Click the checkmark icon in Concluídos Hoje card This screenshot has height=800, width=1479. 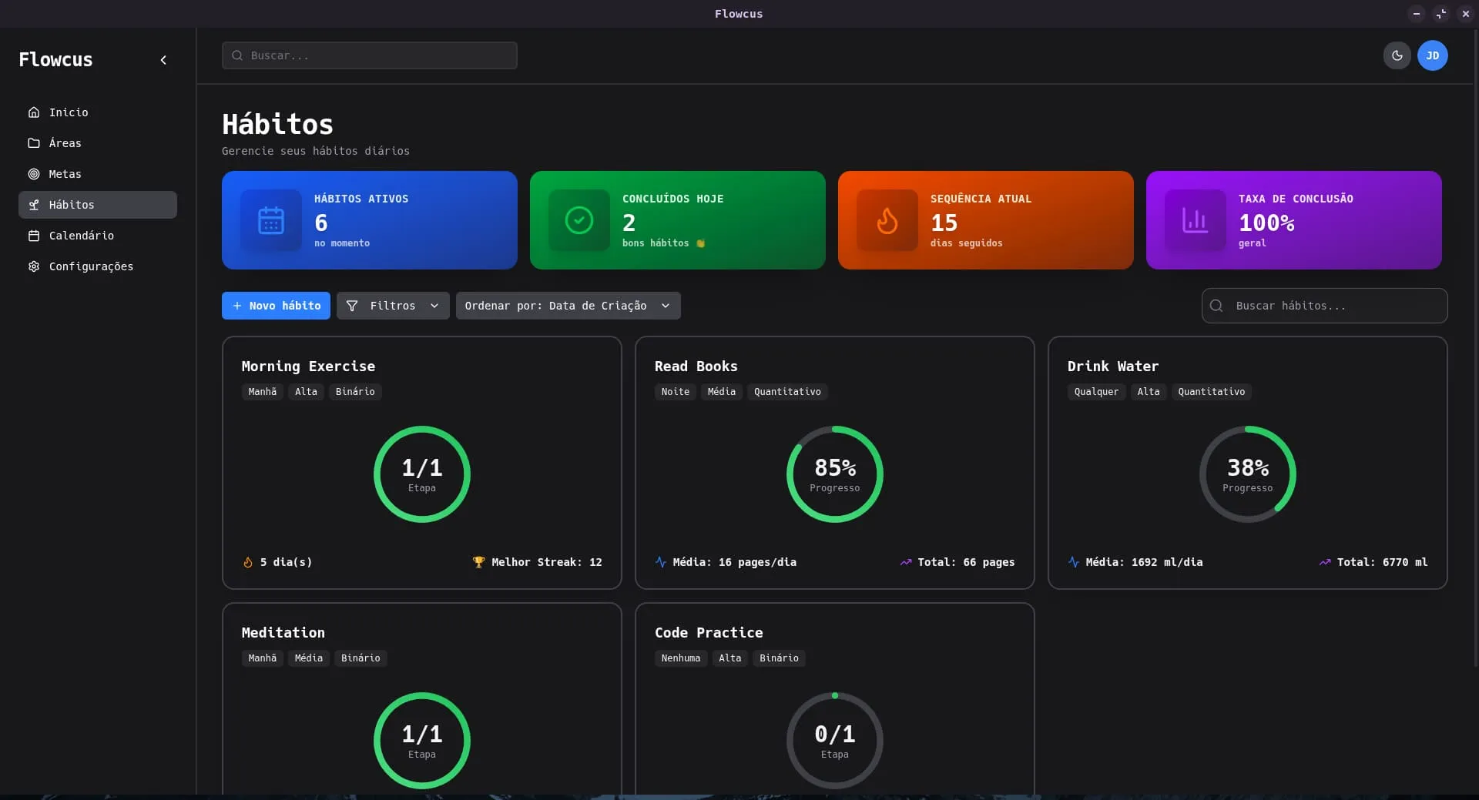pyautogui.click(x=579, y=220)
